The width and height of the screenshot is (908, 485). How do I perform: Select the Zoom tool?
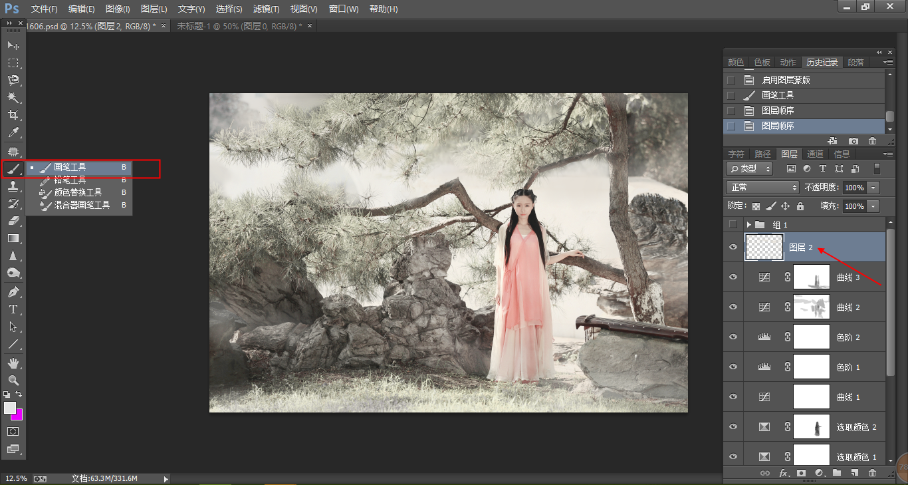coord(13,381)
